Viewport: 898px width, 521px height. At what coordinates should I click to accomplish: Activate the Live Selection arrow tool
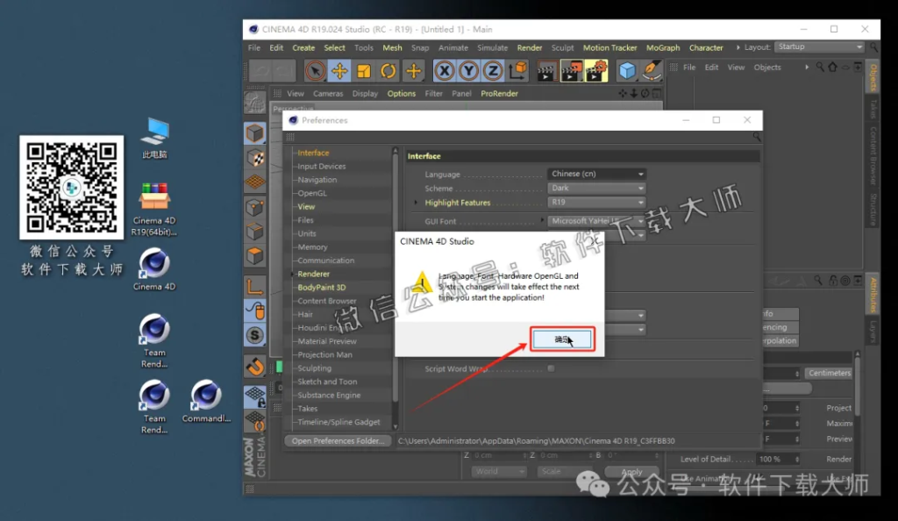click(x=316, y=71)
